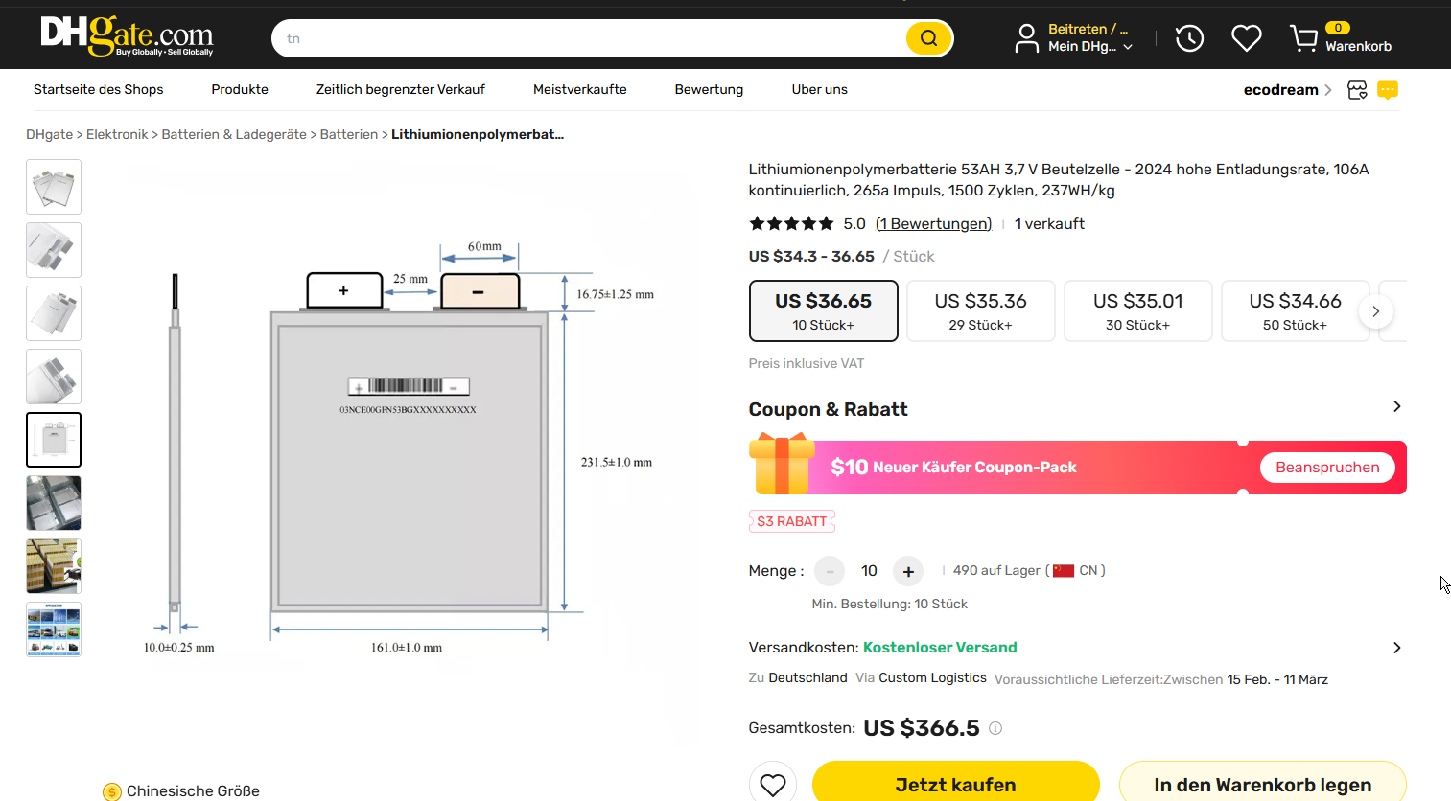Select the US $36.65 10 Stück+ price tier
Screen dimensions: 1451x801
823,310
